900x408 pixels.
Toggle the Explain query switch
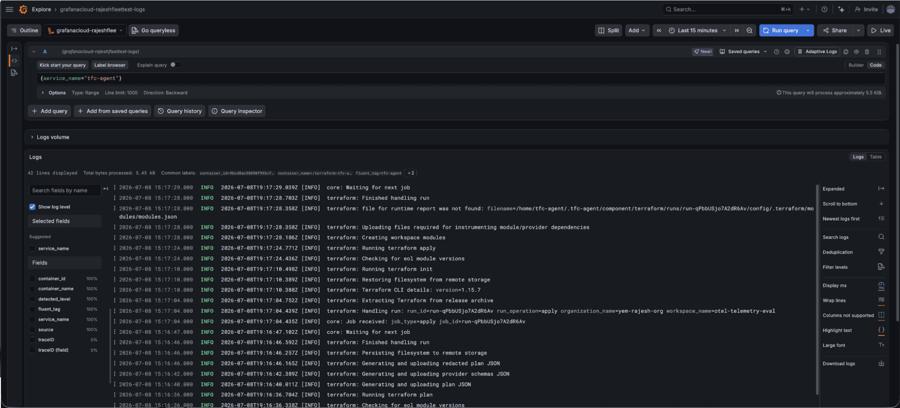(176, 65)
